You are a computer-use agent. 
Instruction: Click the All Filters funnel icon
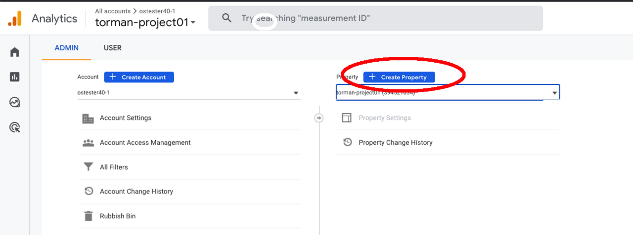click(x=88, y=167)
